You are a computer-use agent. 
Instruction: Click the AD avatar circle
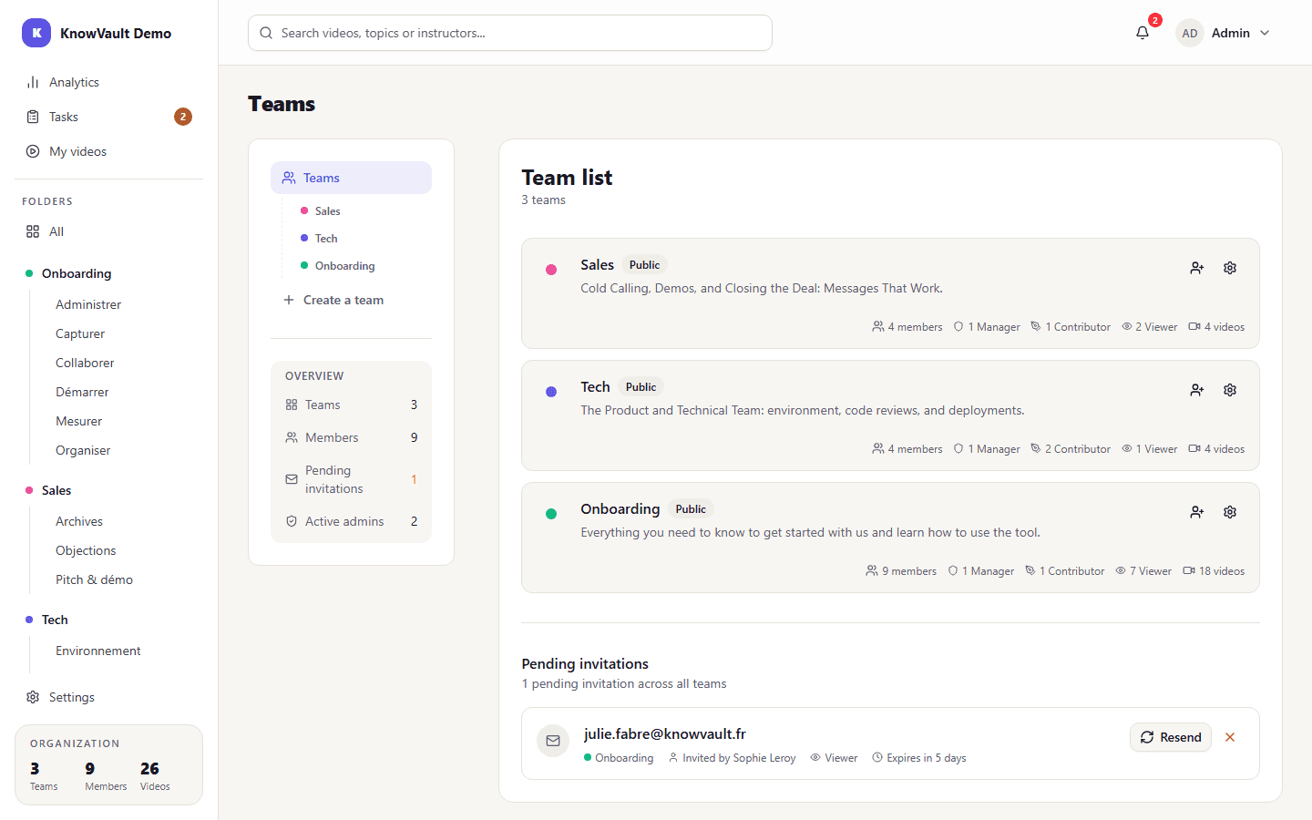coord(1190,33)
